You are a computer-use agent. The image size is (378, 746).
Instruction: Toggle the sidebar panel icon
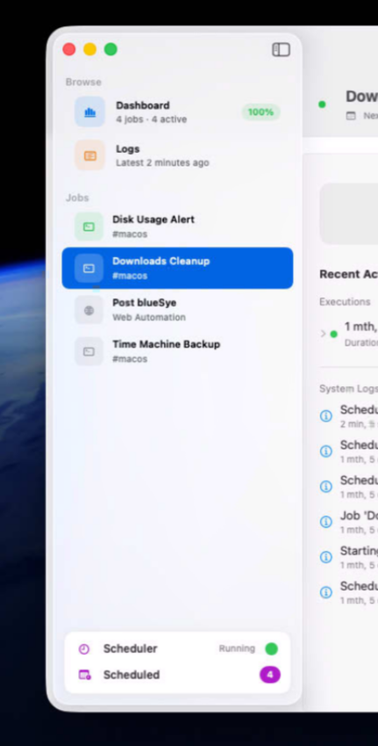click(281, 49)
